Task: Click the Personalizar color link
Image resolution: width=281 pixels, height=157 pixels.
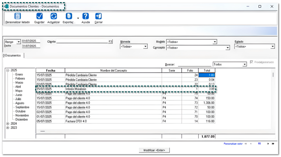Action: point(233,144)
